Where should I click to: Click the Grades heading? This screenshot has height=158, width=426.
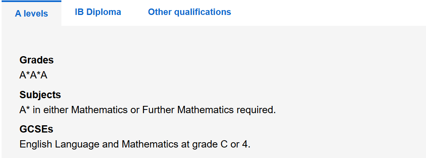[x=37, y=60]
